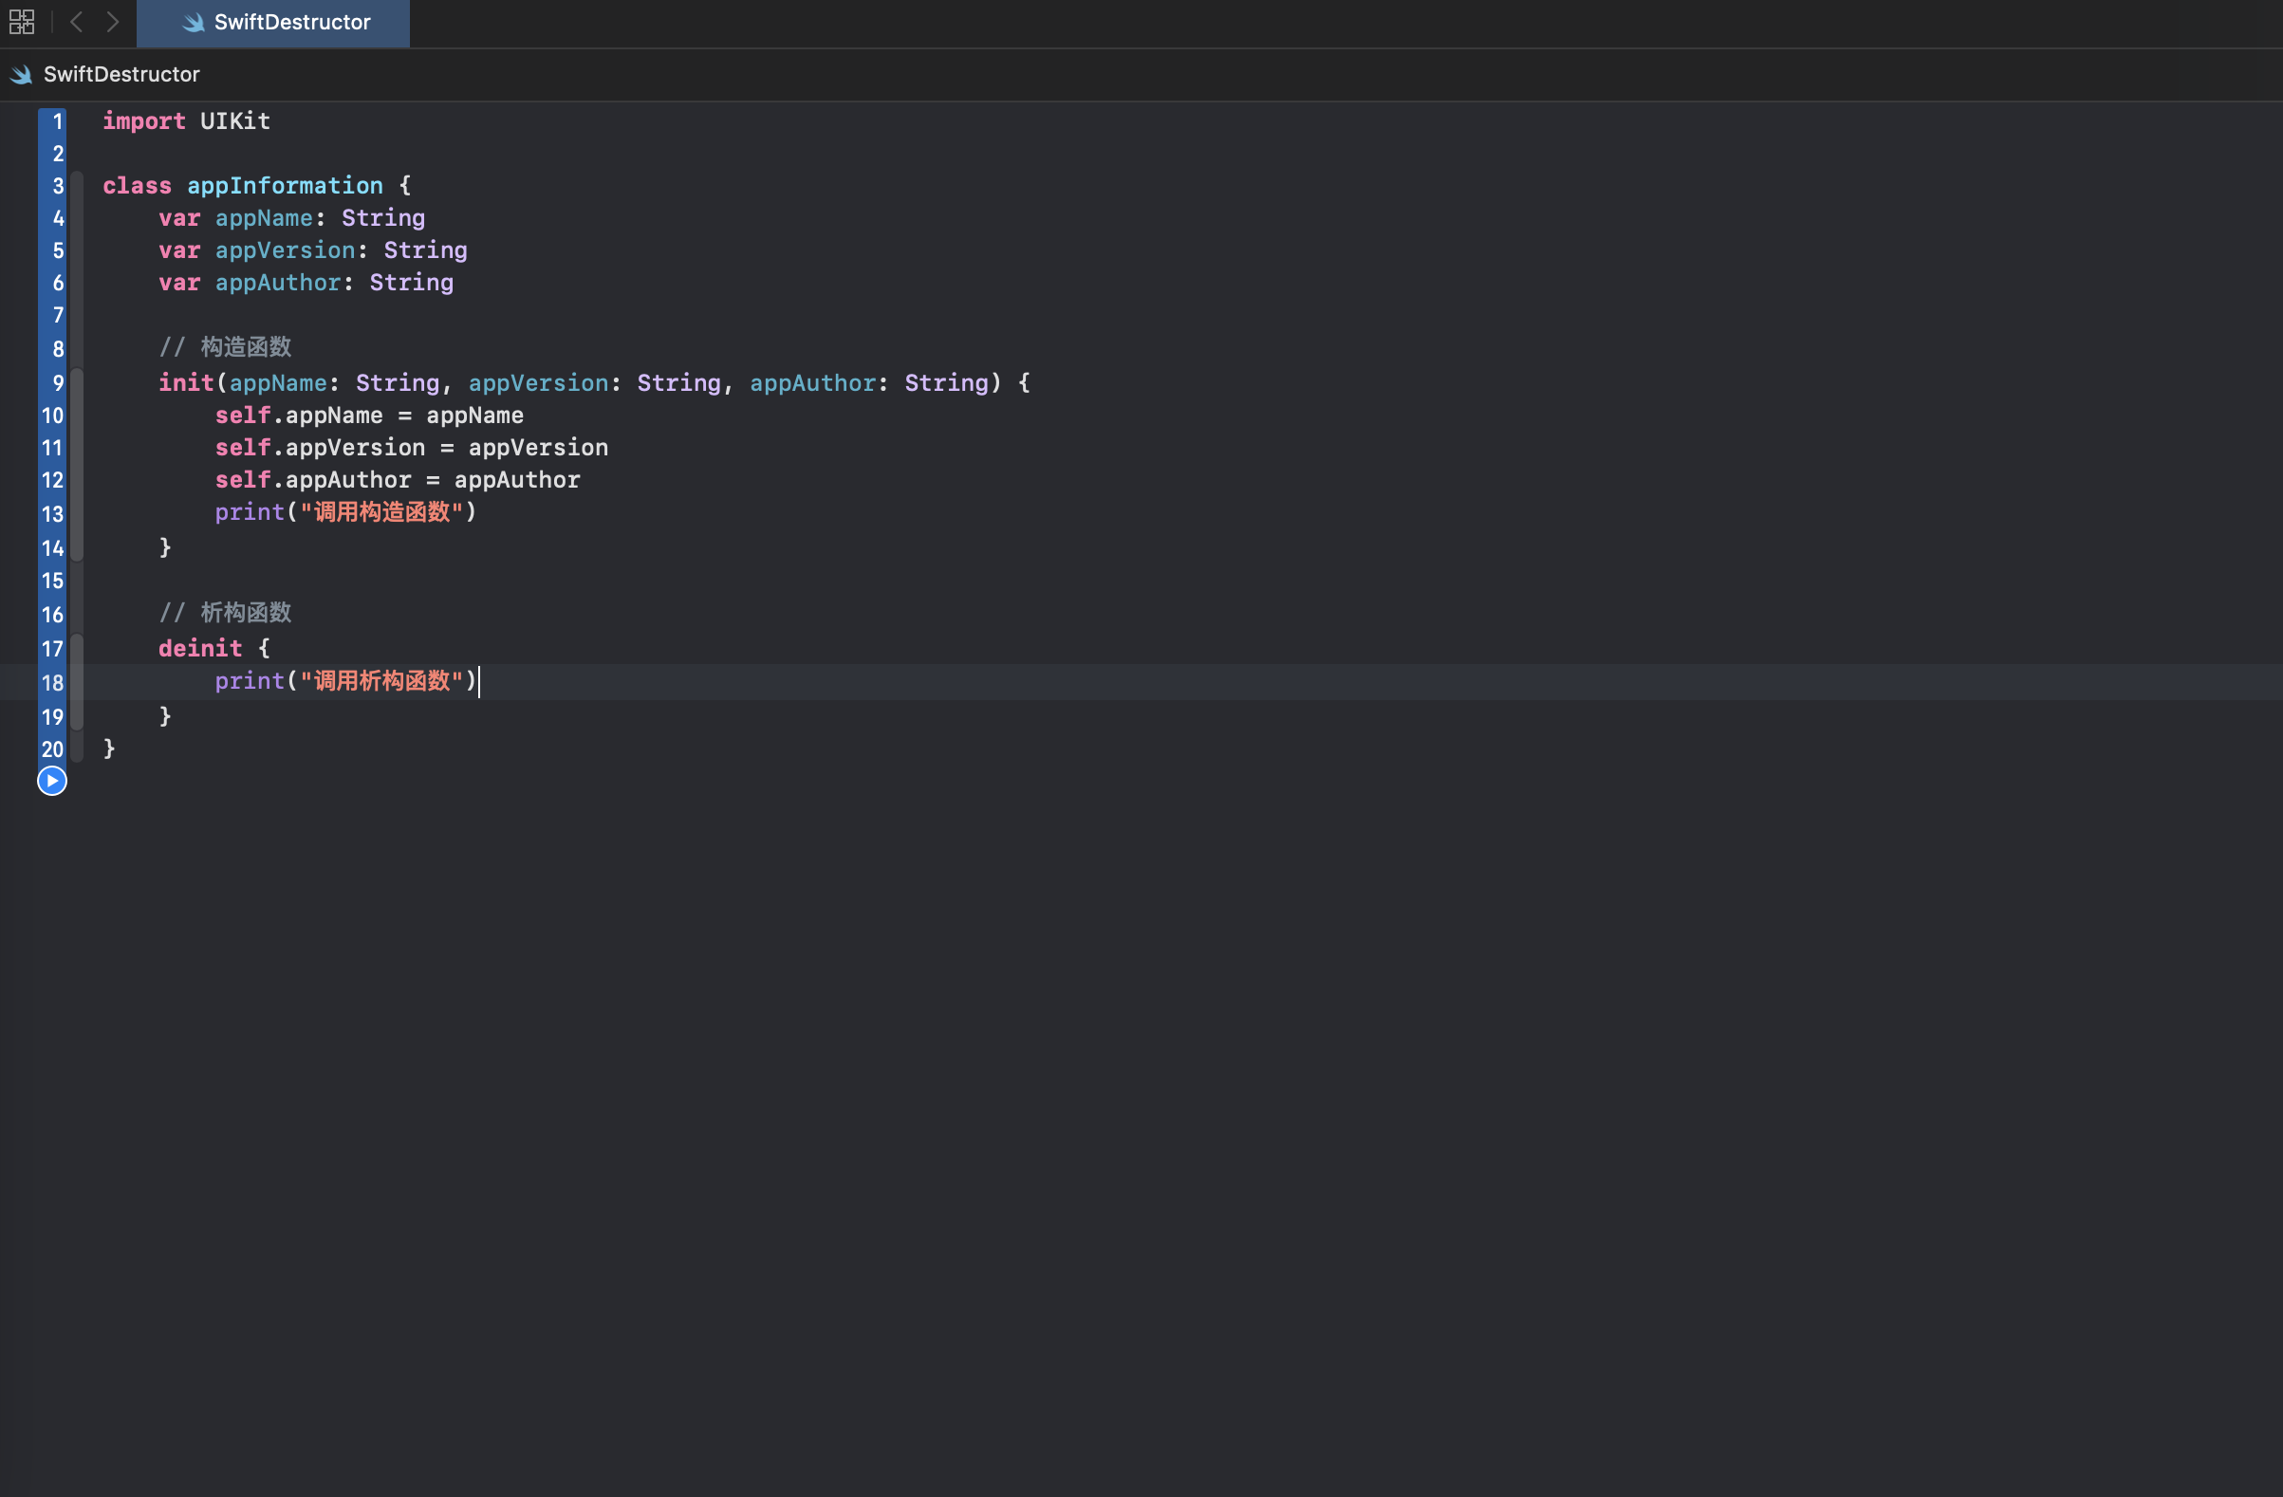Click line number 13 in the gutter
Screen dimensions: 2283x1497
(52, 514)
